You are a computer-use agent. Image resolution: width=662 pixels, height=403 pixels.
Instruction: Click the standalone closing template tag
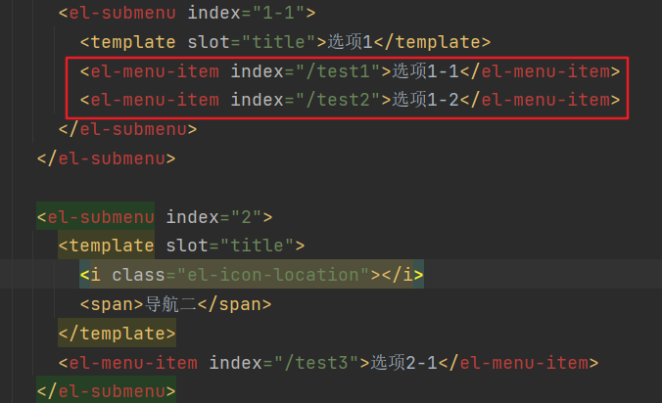[x=117, y=334]
